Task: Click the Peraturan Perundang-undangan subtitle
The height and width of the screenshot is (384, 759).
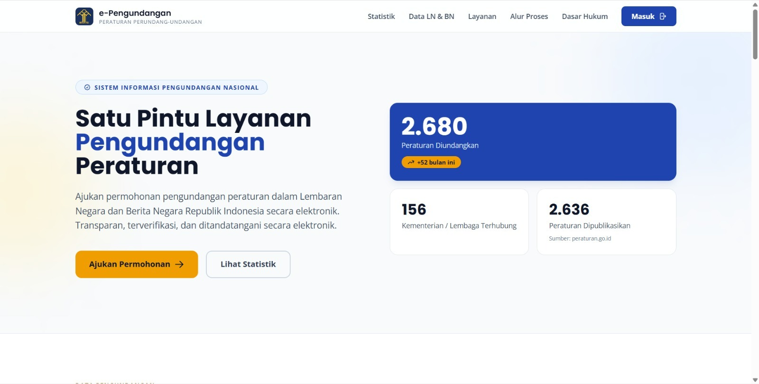Action: click(x=150, y=22)
